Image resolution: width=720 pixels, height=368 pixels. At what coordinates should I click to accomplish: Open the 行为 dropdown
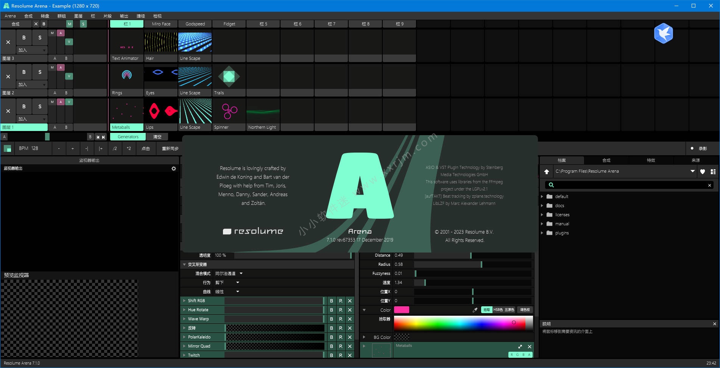pyautogui.click(x=227, y=282)
